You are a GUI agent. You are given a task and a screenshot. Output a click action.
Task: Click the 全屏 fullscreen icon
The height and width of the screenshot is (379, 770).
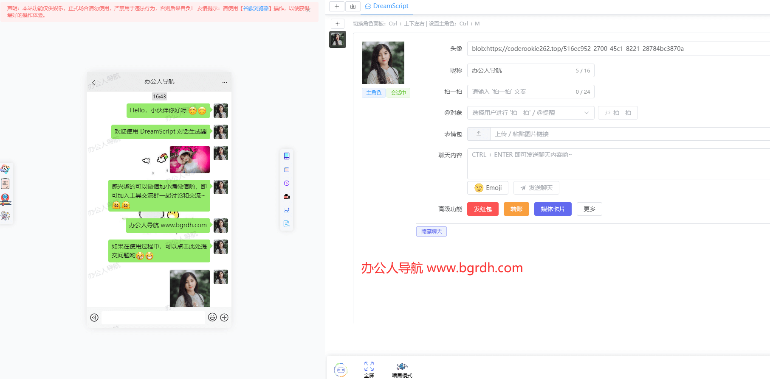click(x=369, y=369)
